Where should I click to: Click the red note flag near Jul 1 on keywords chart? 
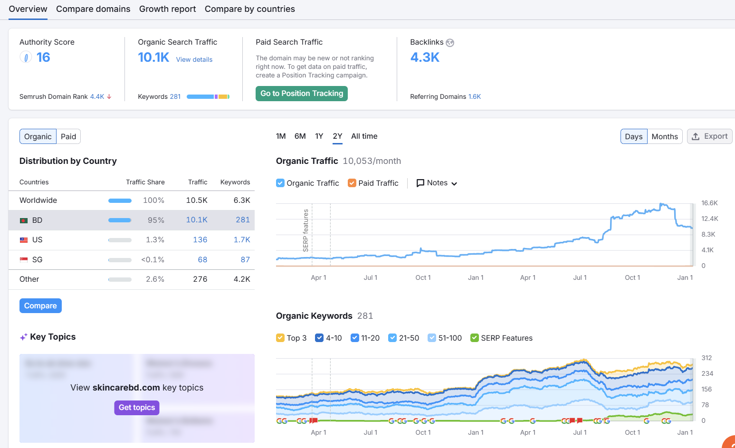tap(579, 420)
